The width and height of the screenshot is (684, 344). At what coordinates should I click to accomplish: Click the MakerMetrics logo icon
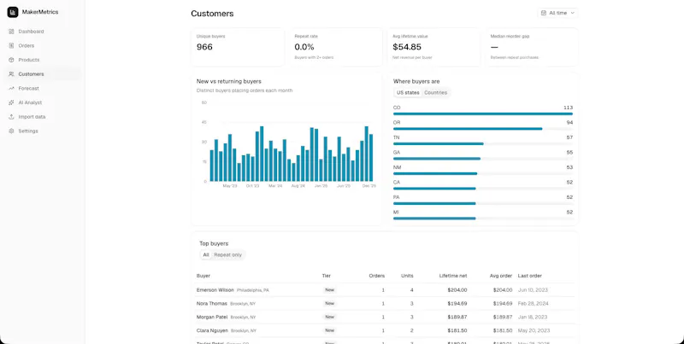pyautogui.click(x=13, y=12)
